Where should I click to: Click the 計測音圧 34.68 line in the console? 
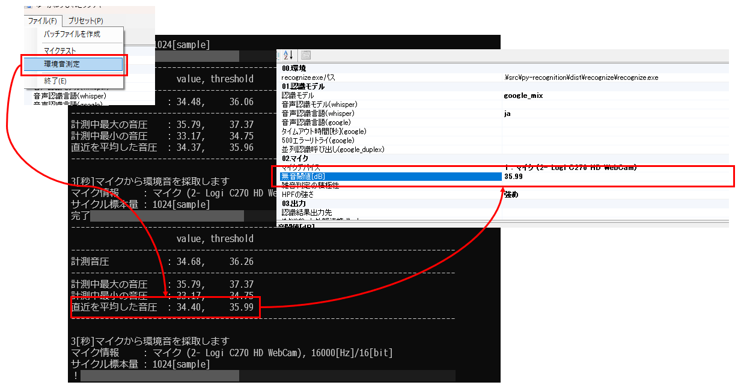162,262
